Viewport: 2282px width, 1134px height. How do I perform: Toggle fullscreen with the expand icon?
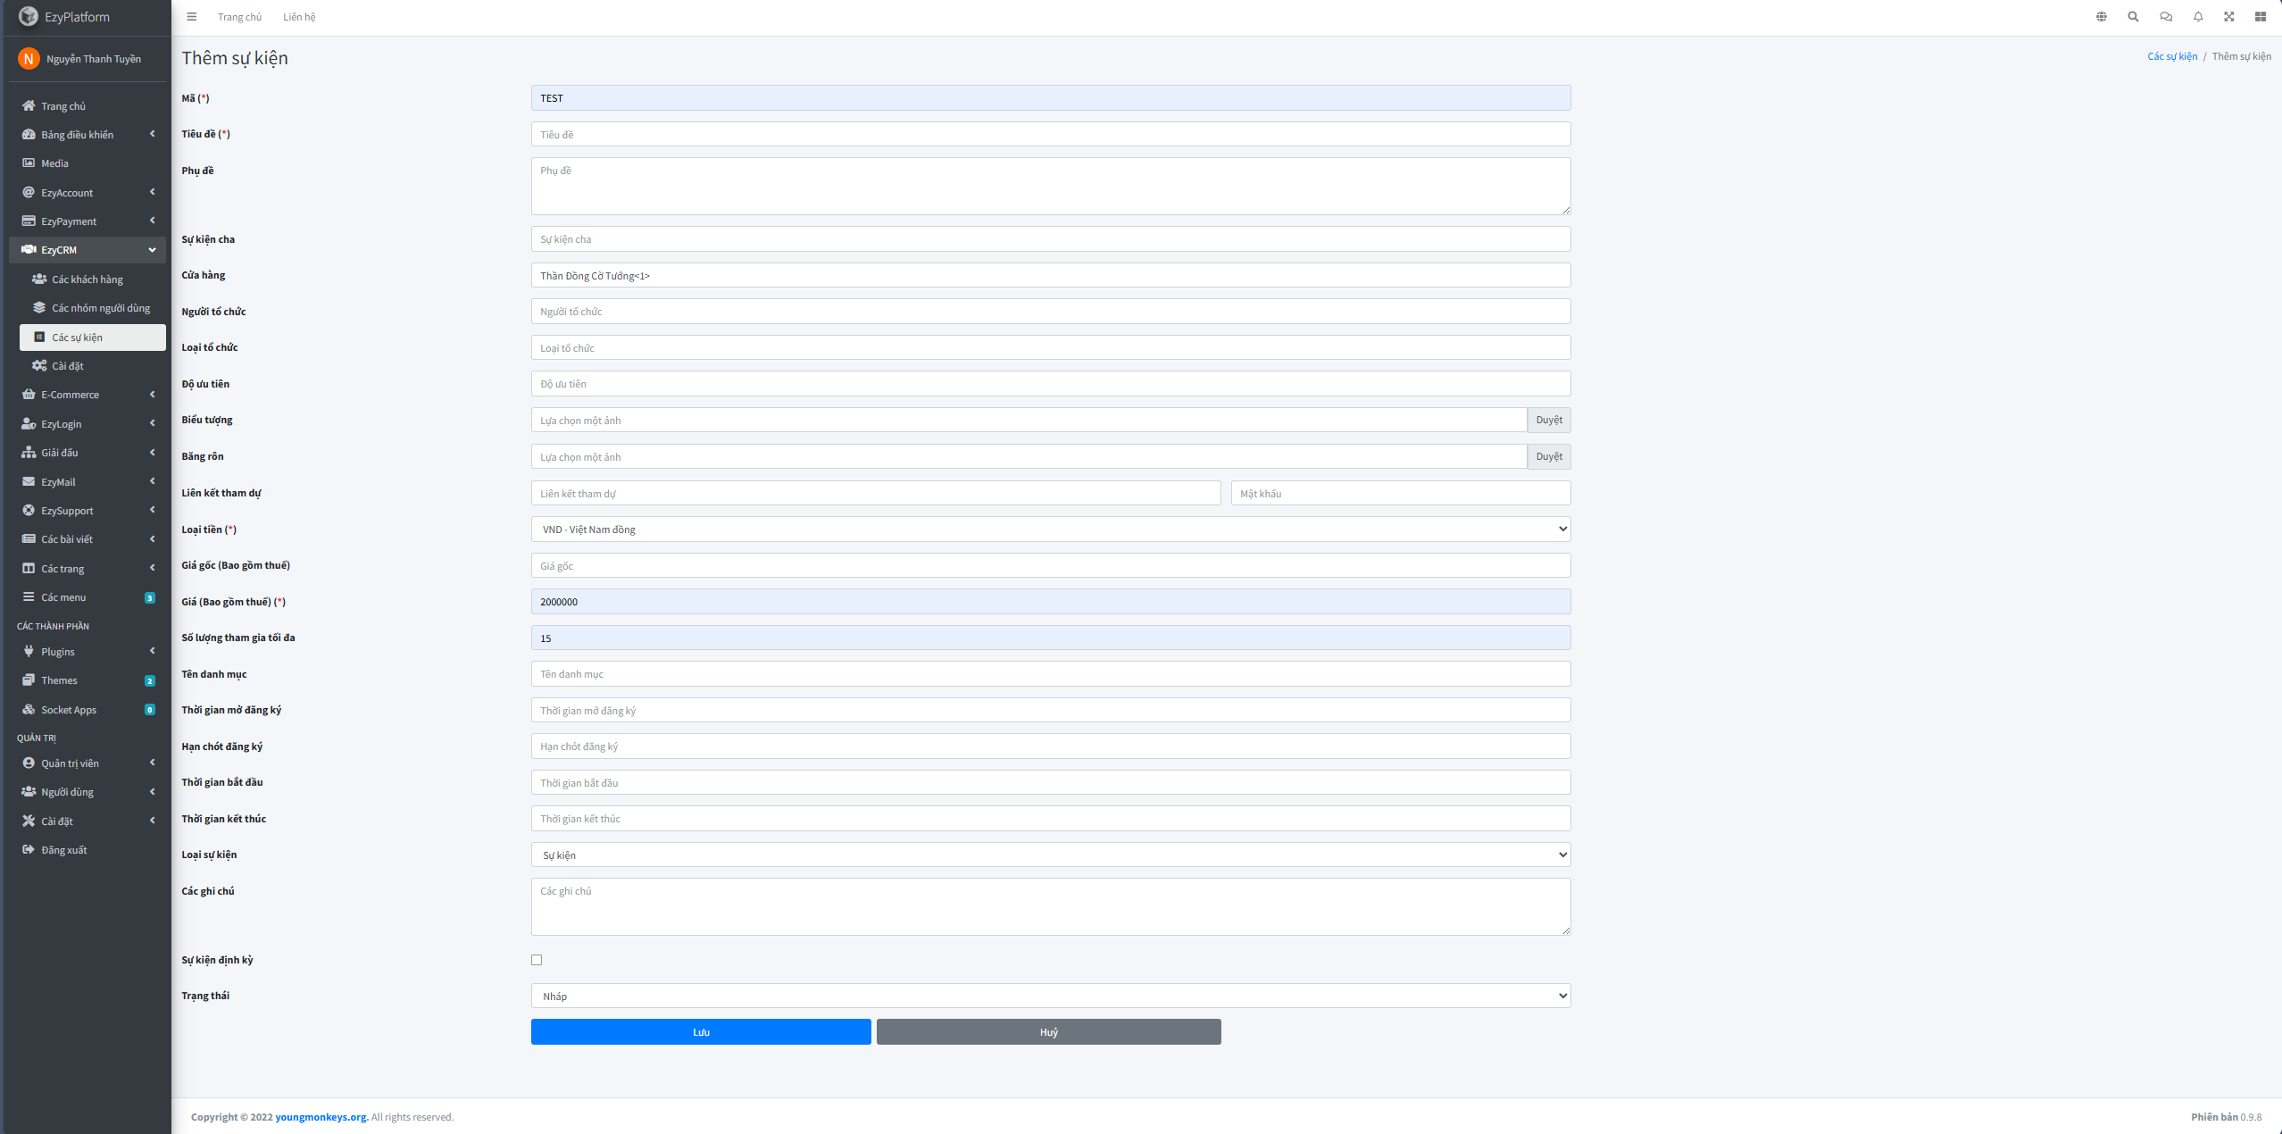pos(2229,17)
